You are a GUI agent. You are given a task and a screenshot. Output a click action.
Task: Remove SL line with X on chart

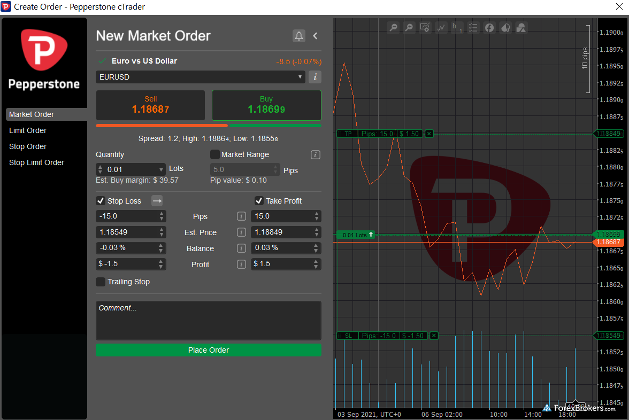tap(434, 336)
